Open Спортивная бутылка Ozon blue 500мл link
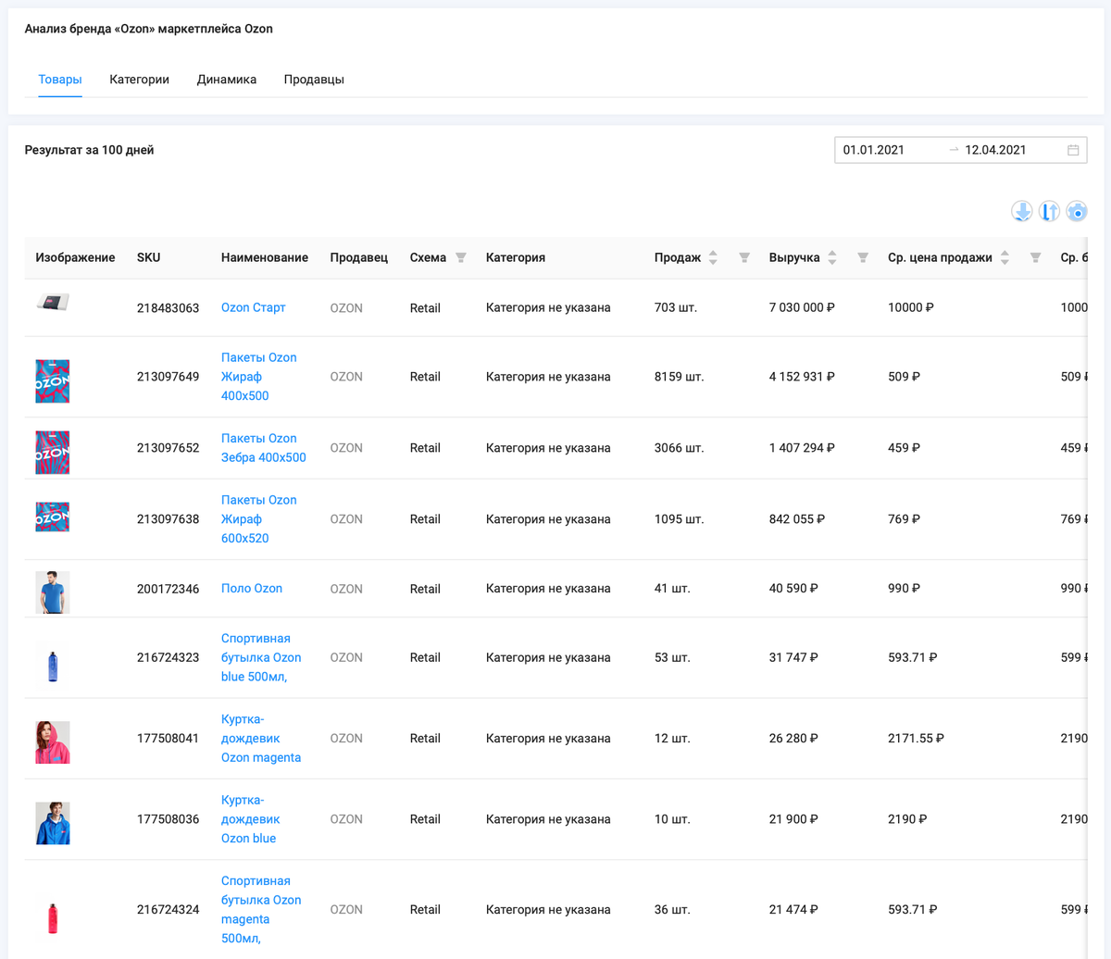The height and width of the screenshot is (959, 1111). (x=261, y=657)
